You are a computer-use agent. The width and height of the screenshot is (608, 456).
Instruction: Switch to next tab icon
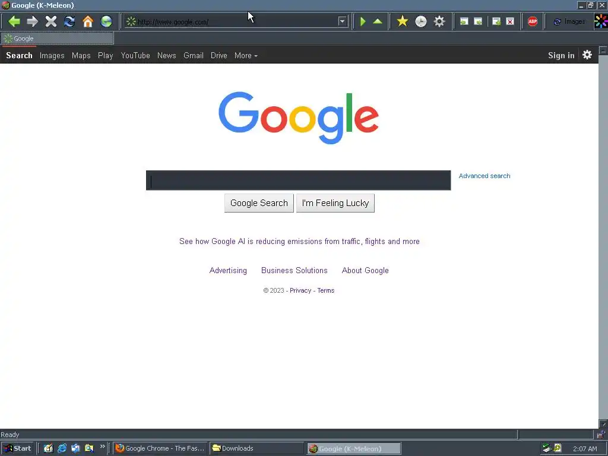tap(479, 22)
